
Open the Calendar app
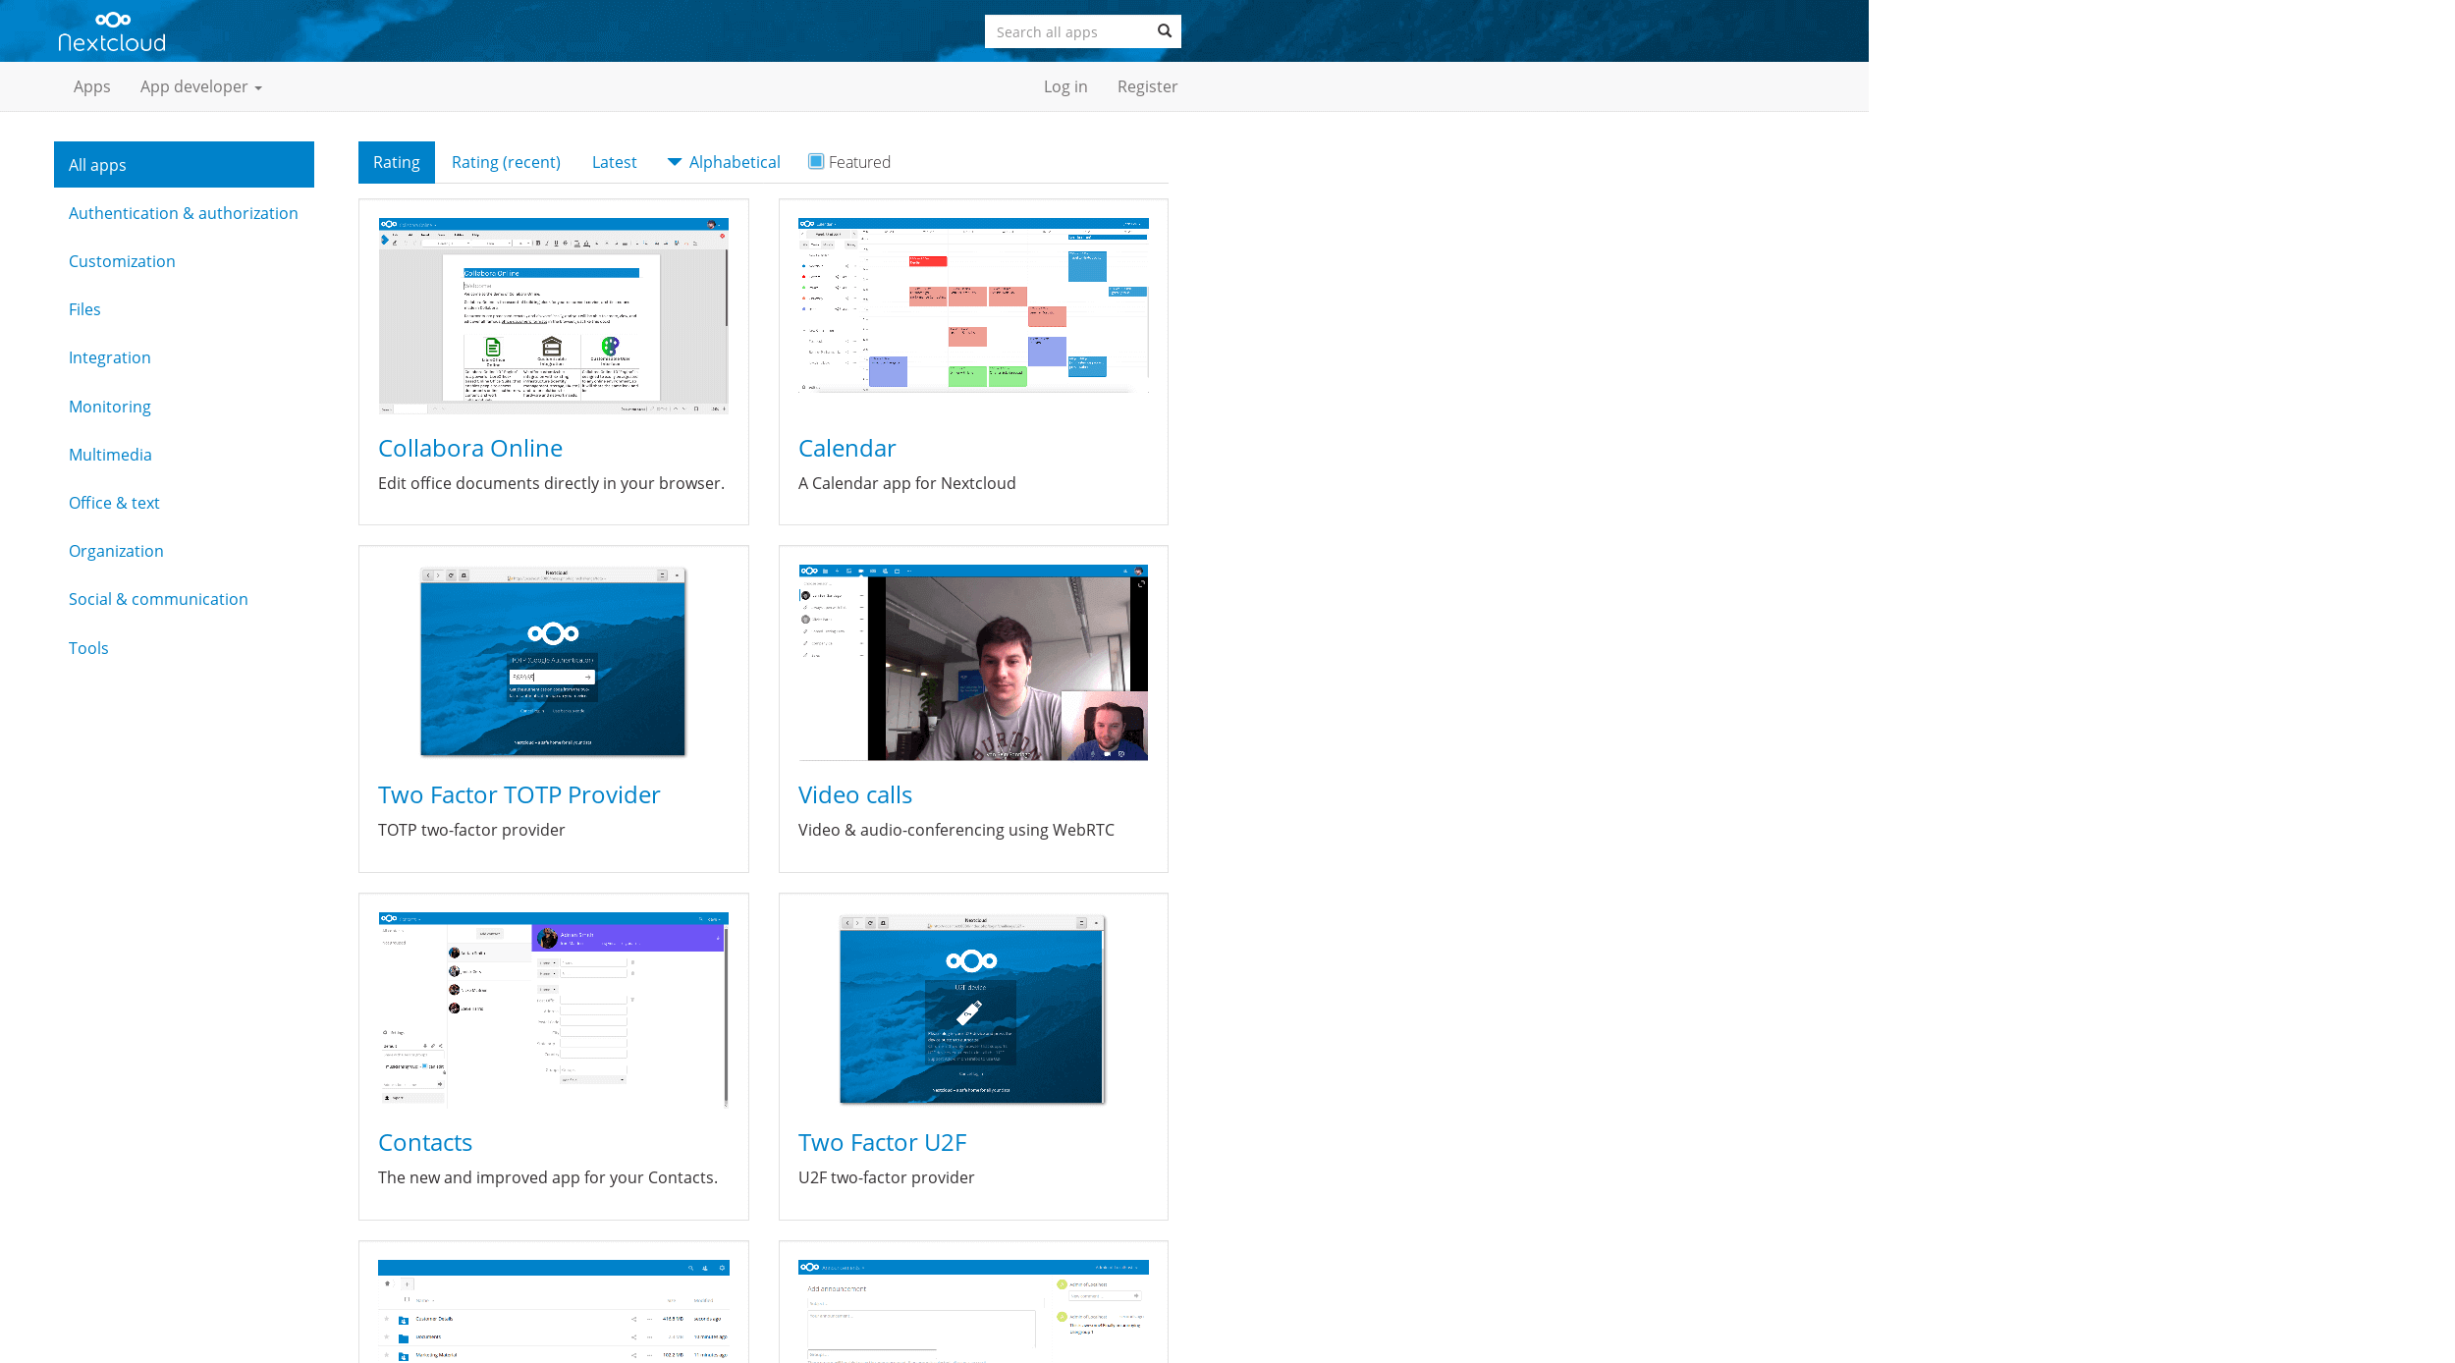pyautogui.click(x=847, y=447)
